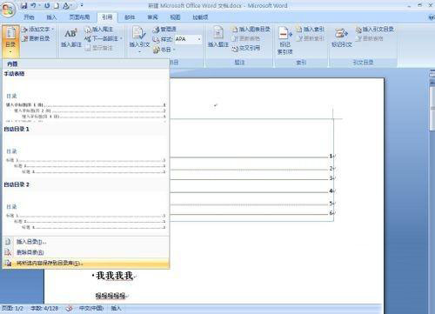The height and width of the screenshot is (314, 435).
Task: Open the Undo history dropdown arrow
Action: click(x=39, y=5)
